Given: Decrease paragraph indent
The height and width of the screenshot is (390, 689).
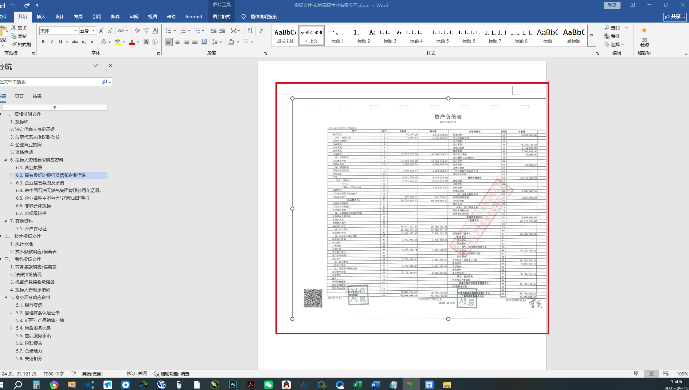Looking at the screenshot, I should [214, 31].
